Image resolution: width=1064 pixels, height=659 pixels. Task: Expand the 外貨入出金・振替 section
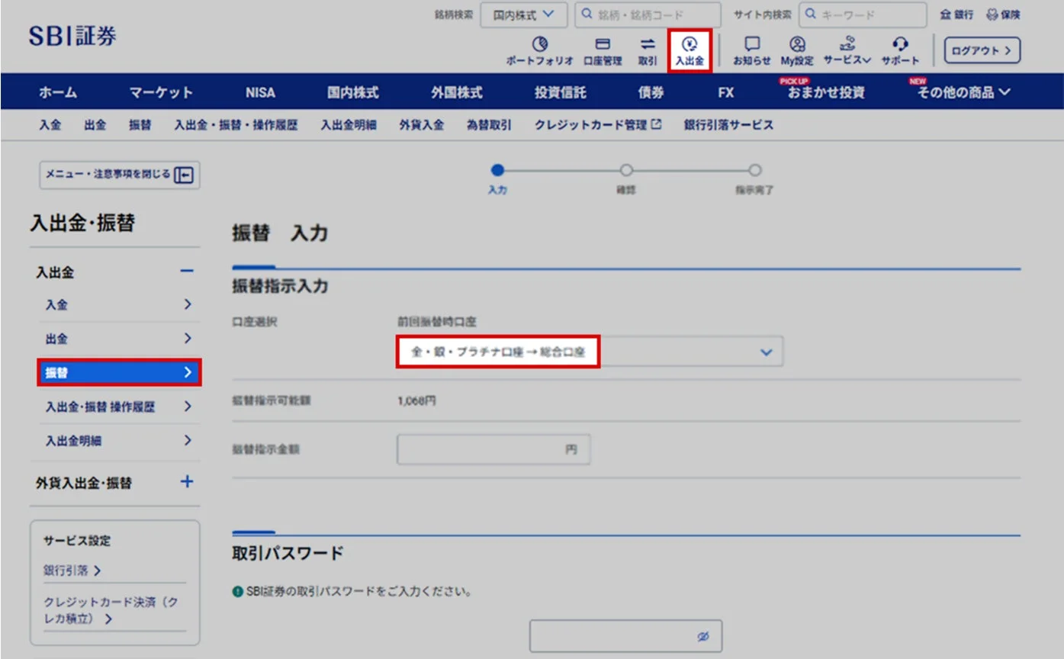tap(185, 482)
